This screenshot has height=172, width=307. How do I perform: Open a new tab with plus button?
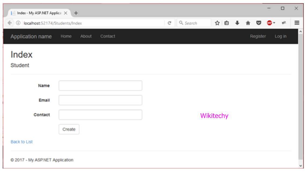(x=76, y=13)
